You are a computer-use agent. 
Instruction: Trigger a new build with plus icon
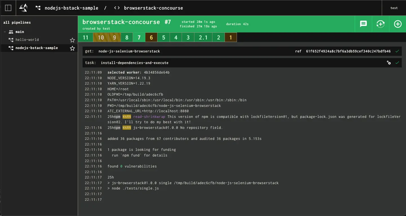pos(398,24)
